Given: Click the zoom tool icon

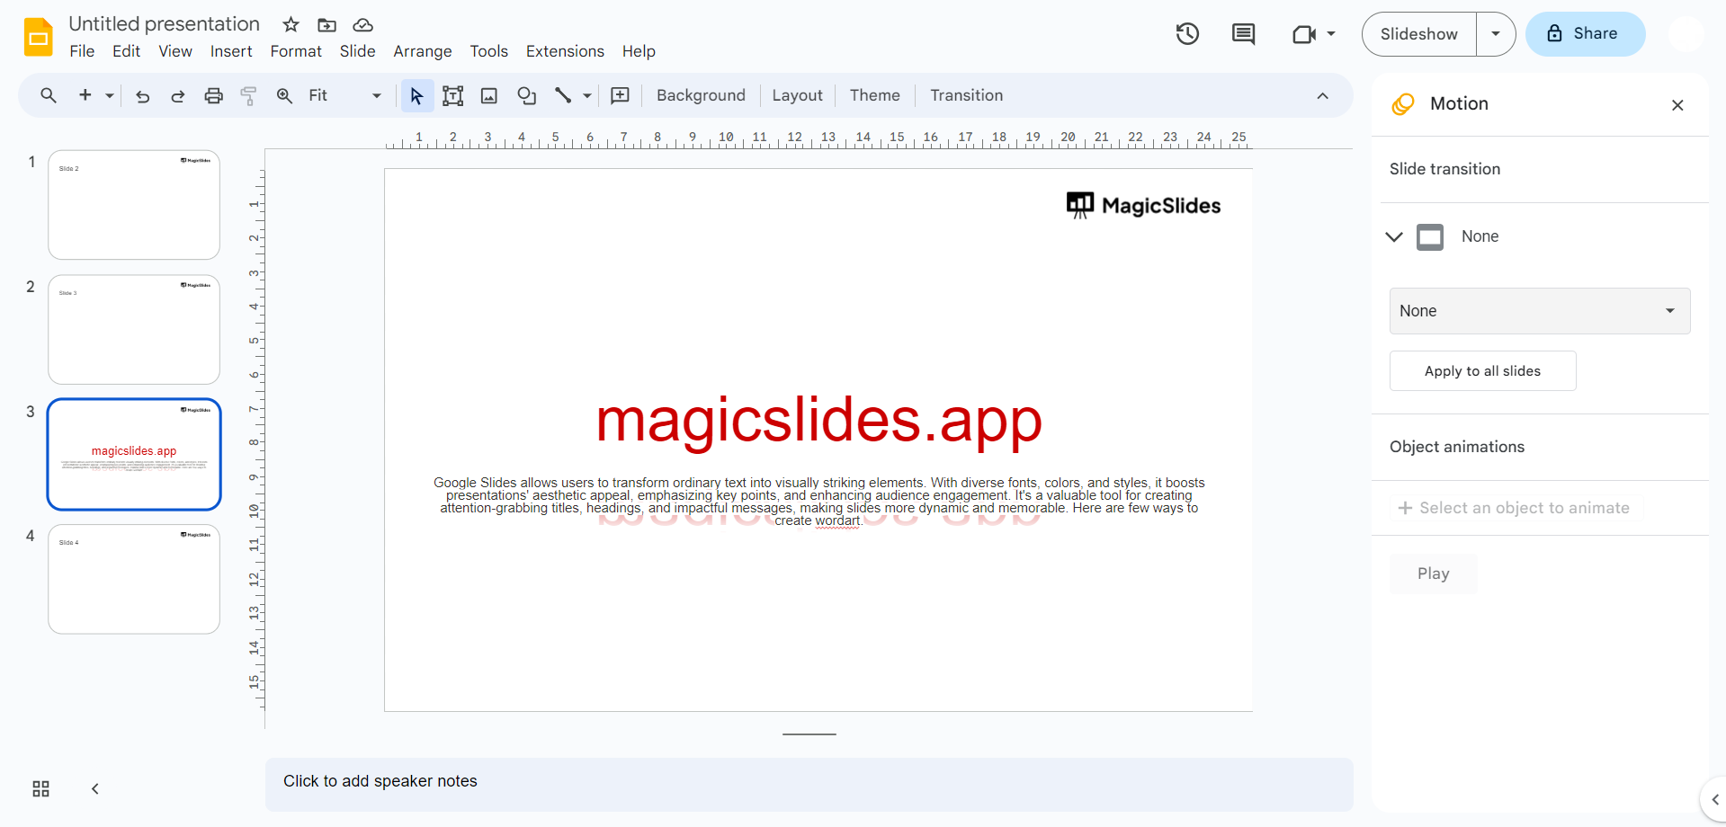Looking at the screenshot, I should point(284,95).
